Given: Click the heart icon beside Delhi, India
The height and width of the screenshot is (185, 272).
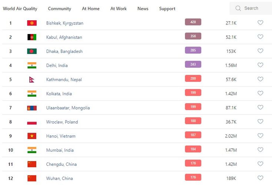Looking at the screenshot, I should pos(260,65).
